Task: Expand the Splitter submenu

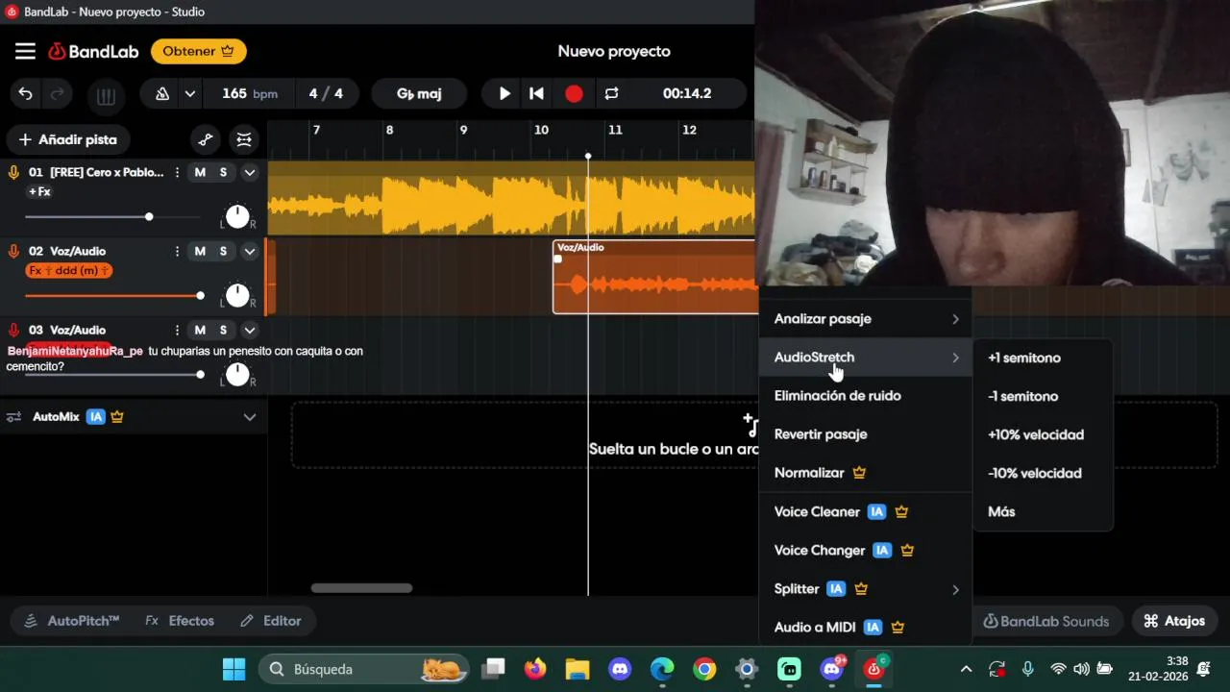Action: tap(866, 588)
